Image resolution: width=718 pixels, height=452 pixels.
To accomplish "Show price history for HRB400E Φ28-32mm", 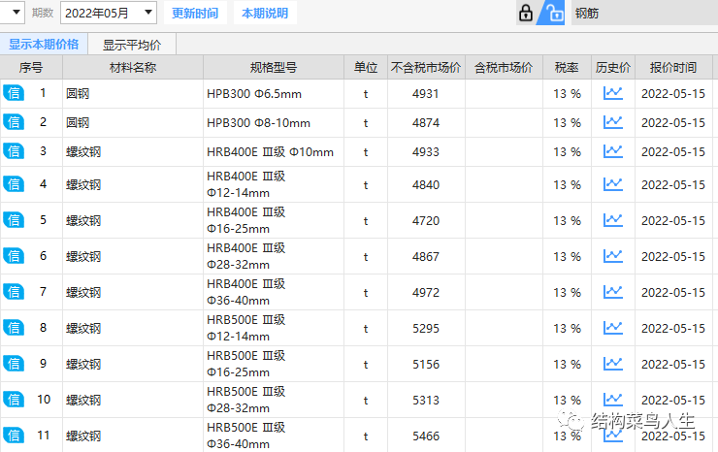I will (x=612, y=256).
